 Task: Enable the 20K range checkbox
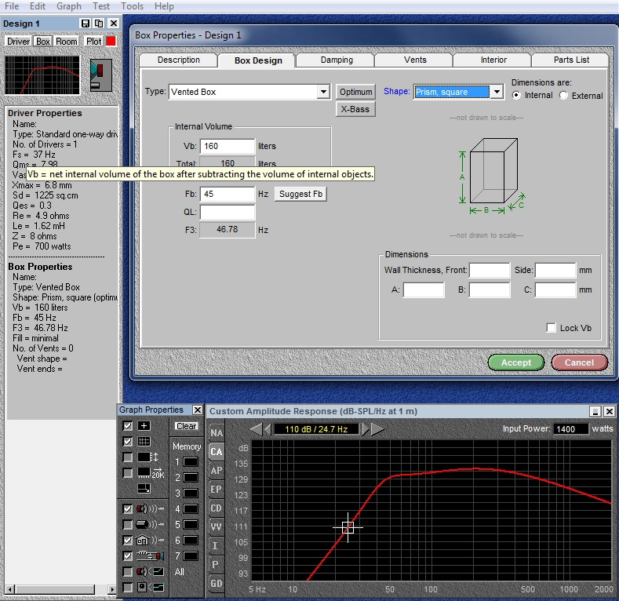point(128,473)
